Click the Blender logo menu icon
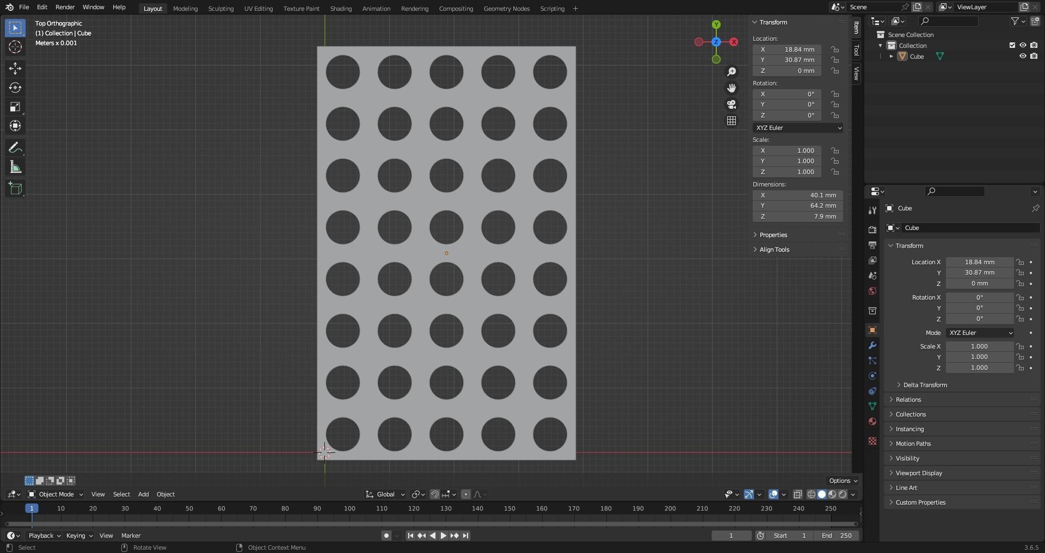This screenshot has width=1045, height=553. click(9, 8)
